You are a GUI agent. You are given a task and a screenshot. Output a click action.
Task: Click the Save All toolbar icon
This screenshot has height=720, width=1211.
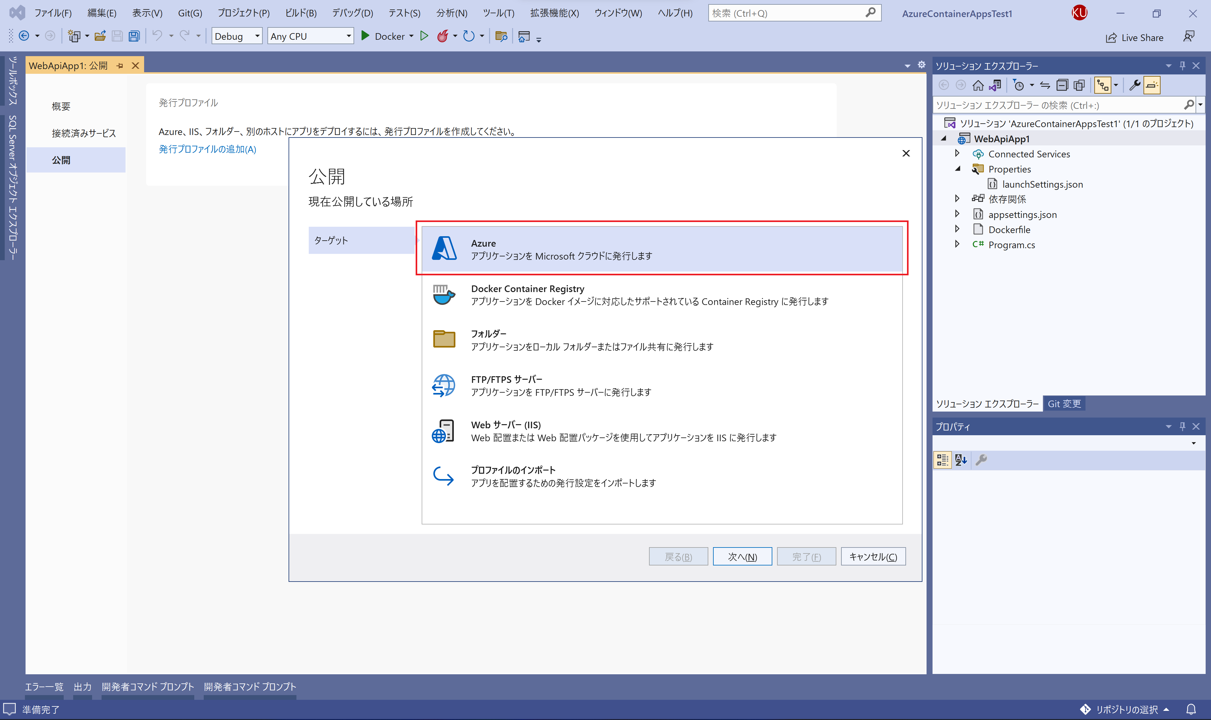click(x=134, y=36)
